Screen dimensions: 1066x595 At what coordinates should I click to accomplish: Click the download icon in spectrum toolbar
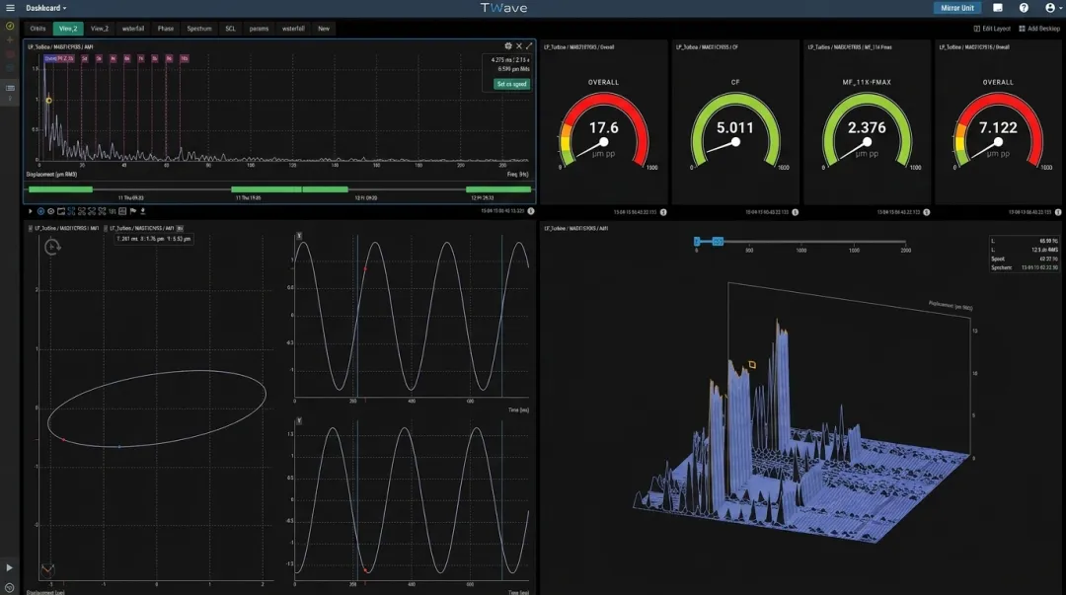[x=143, y=211]
